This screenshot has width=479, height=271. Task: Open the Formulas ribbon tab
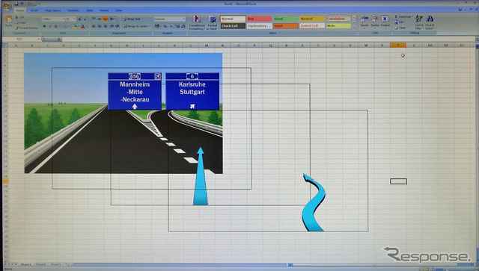[73, 10]
